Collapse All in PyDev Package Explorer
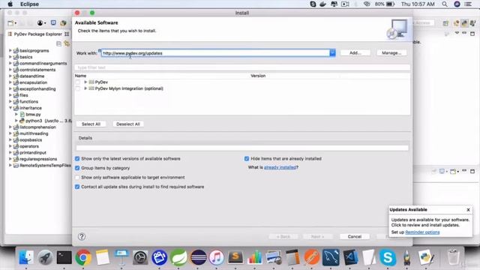 pos(58,43)
